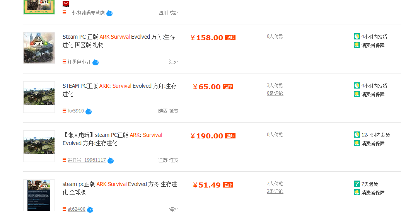Click the ARK thumbnail of the ¥158.00 listing
401x220 pixels.
coord(39,48)
